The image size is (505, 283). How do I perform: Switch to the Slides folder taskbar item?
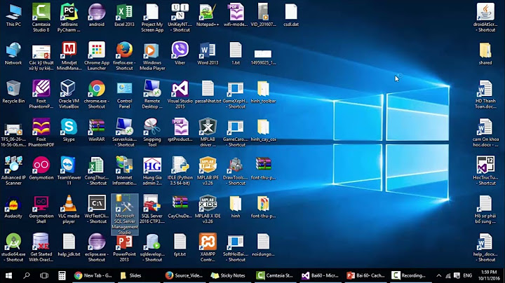pyautogui.click(x=139, y=275)
